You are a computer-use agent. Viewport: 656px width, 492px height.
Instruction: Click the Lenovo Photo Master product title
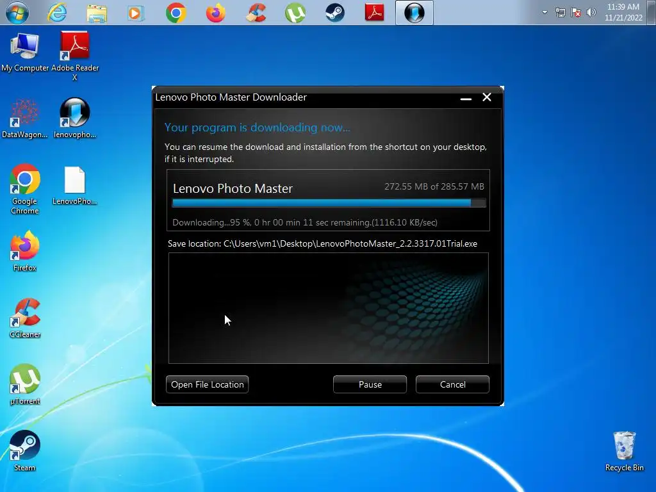point(233,189)
